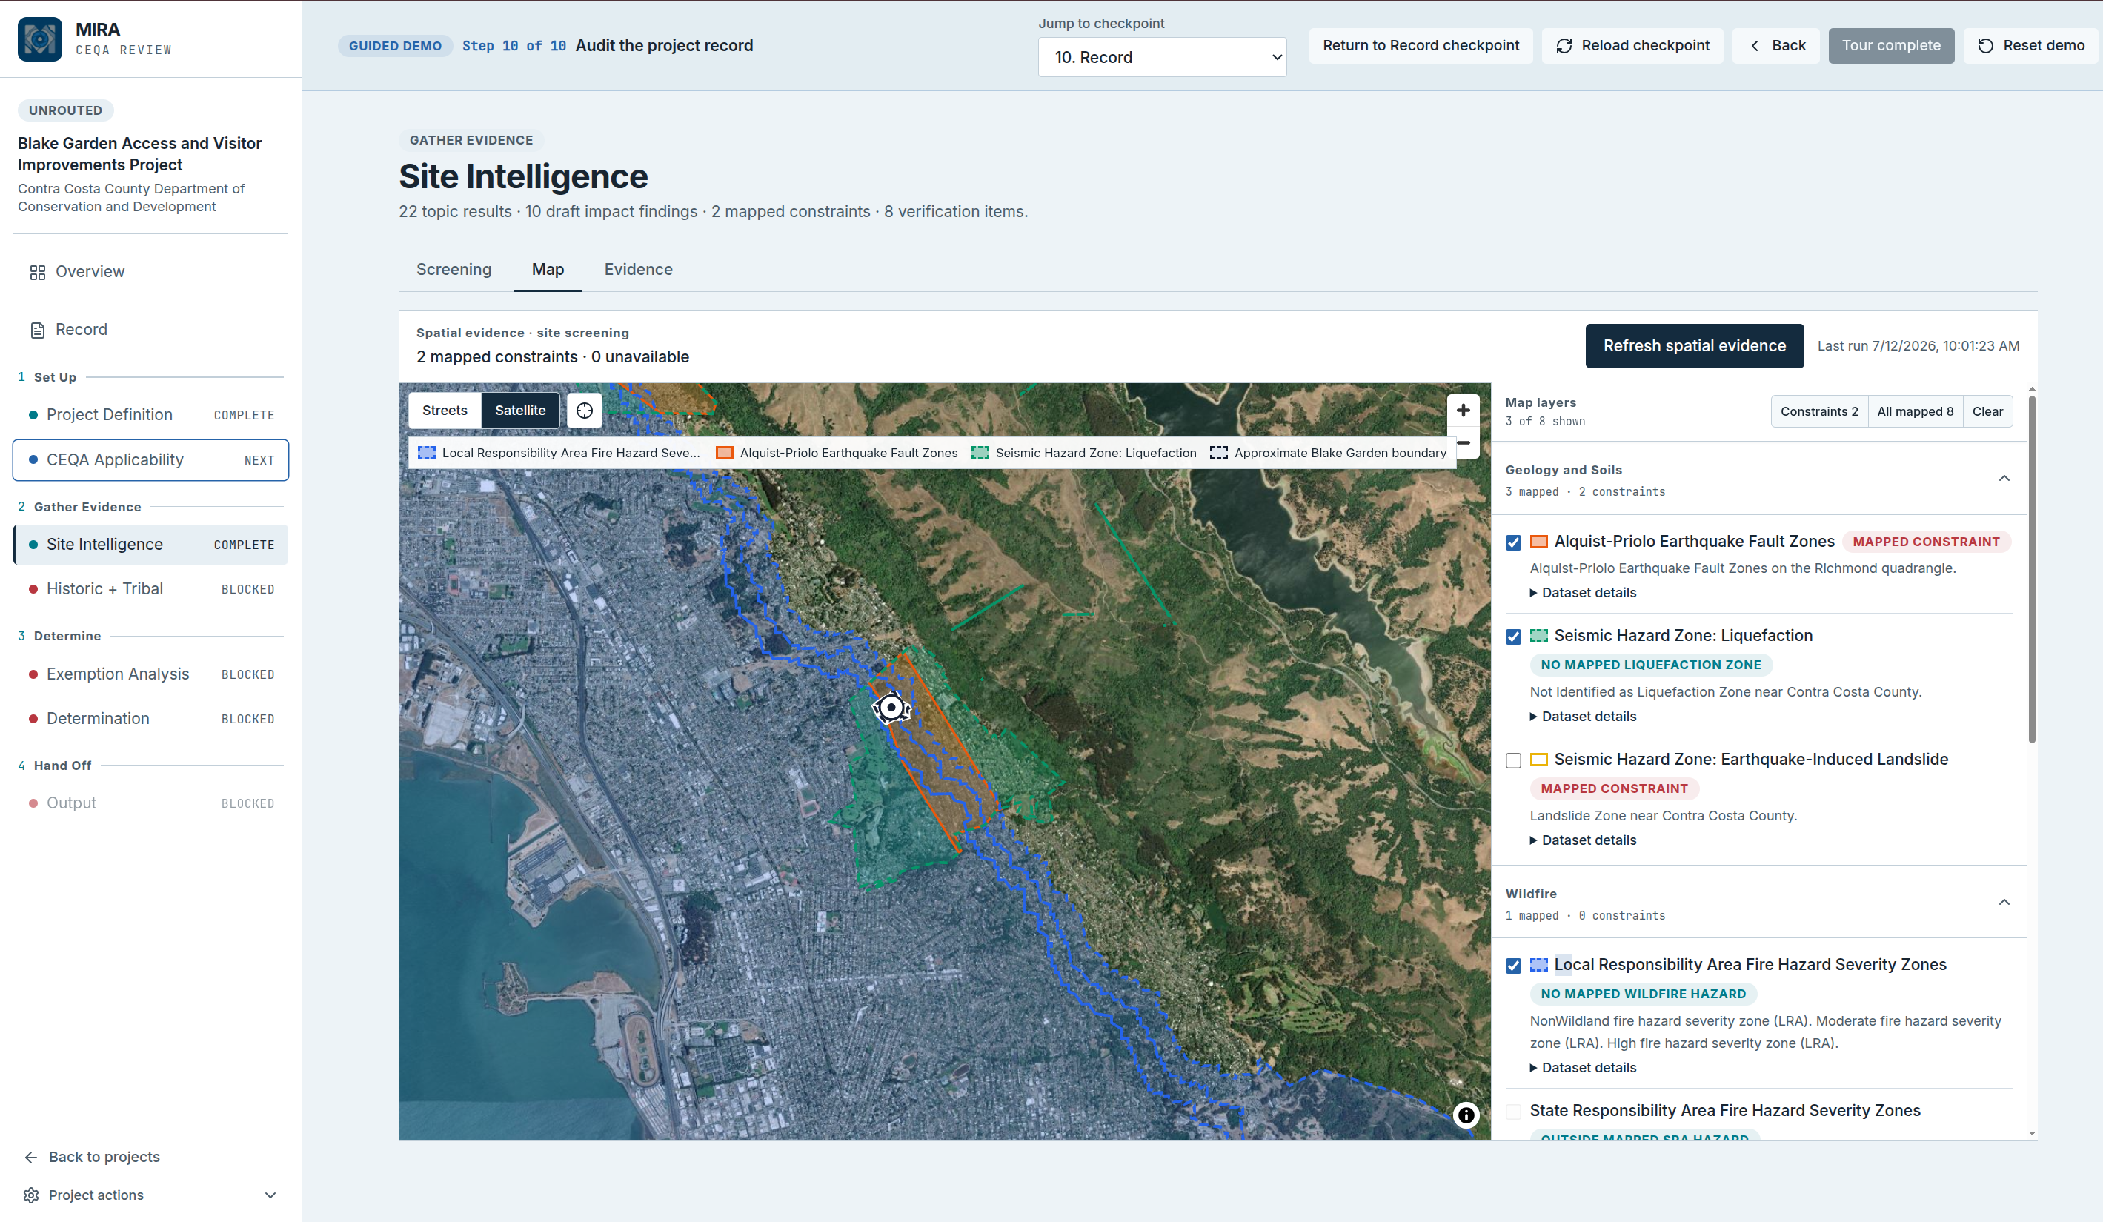Enable Earthquake-Induced Landslide layer checkbox
2103x1222 pixels.
click(1513, 760)
